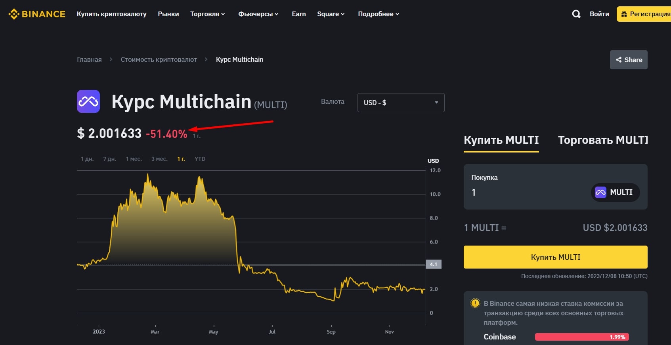Click the Binance logo
Viewport: 671px width, 345px height.
(x=37, y=14)
